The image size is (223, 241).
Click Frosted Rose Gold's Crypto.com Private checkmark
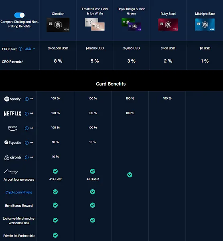pos(93,192)
